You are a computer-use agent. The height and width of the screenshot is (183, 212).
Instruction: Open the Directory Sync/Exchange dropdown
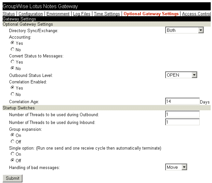pos(184,30)
